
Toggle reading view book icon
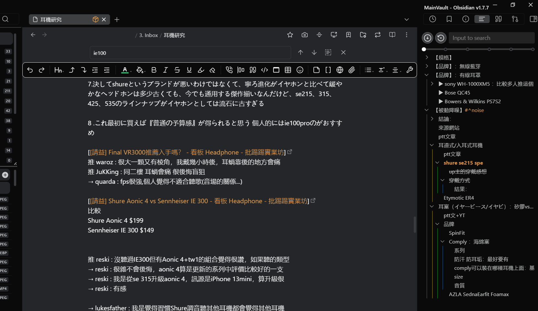(392, 35)
